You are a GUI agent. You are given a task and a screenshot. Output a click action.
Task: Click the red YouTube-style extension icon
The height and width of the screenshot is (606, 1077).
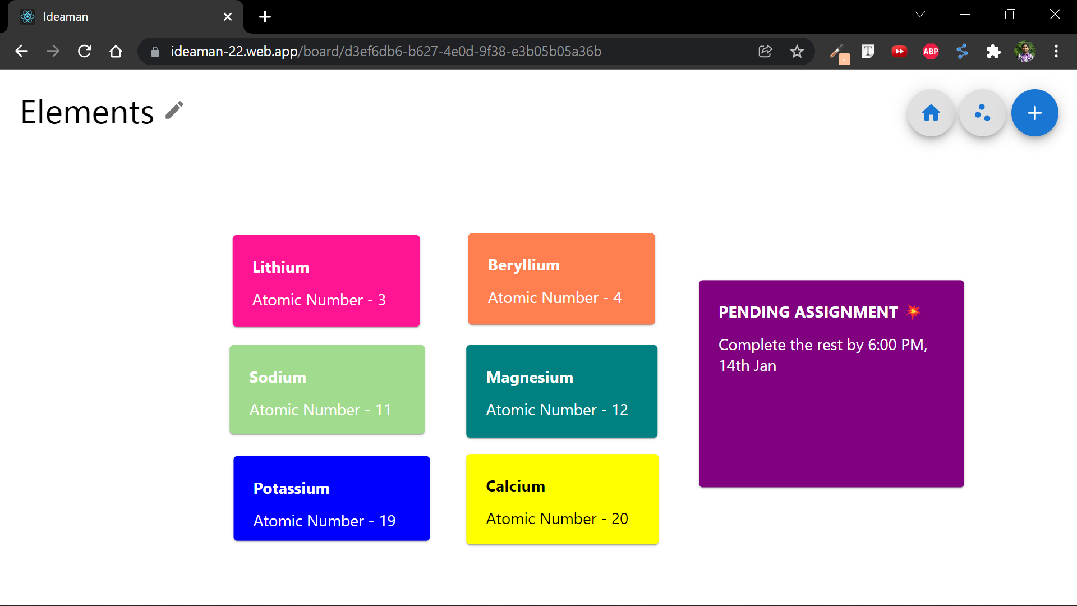point(899,51)
